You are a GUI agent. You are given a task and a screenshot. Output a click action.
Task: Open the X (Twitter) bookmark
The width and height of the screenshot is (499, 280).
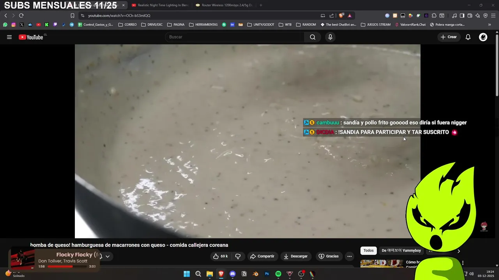[x=21, y=24]
